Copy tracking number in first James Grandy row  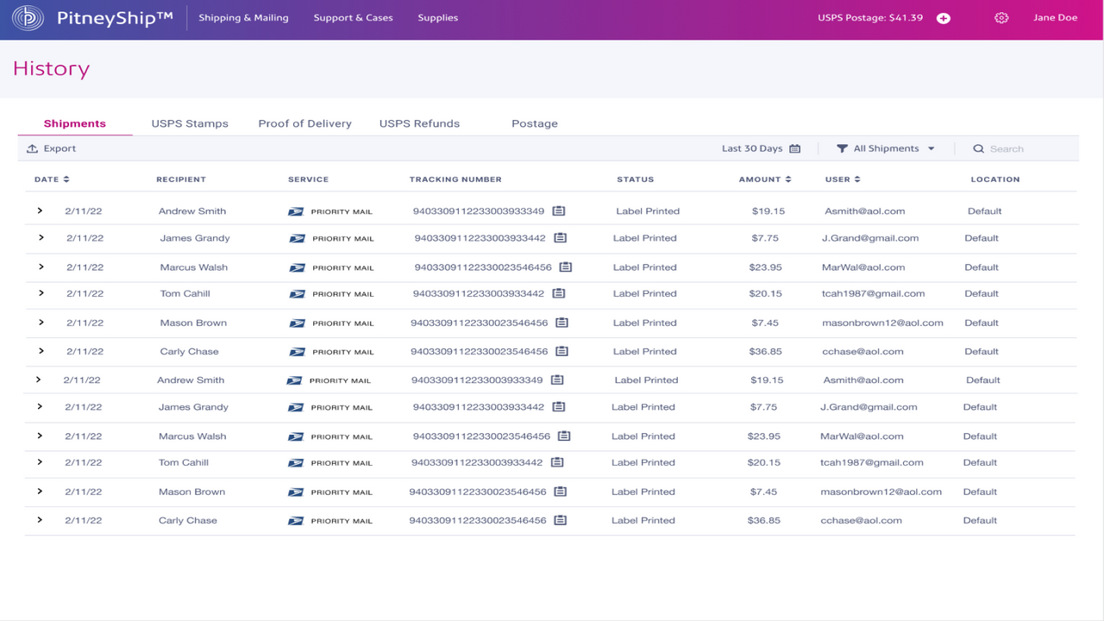pyautogui.click(x=561, y=238)
